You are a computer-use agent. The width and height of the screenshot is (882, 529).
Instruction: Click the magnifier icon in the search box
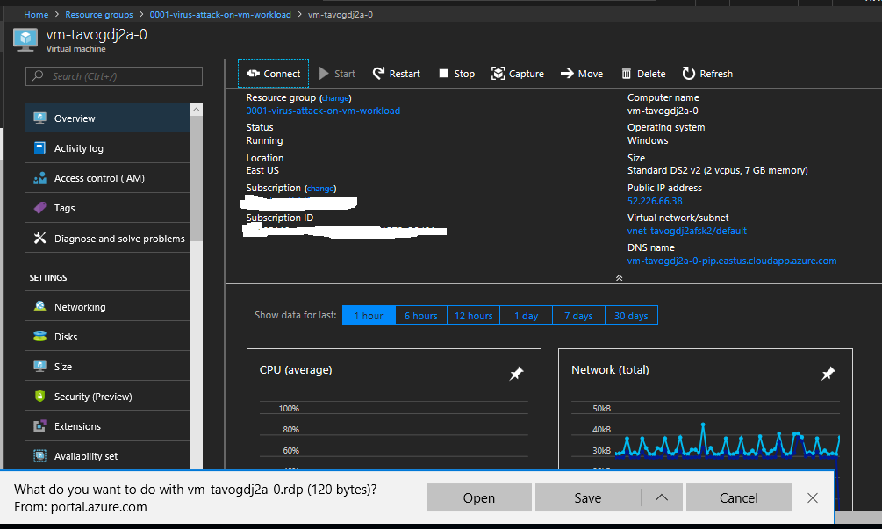click(38, 76)
